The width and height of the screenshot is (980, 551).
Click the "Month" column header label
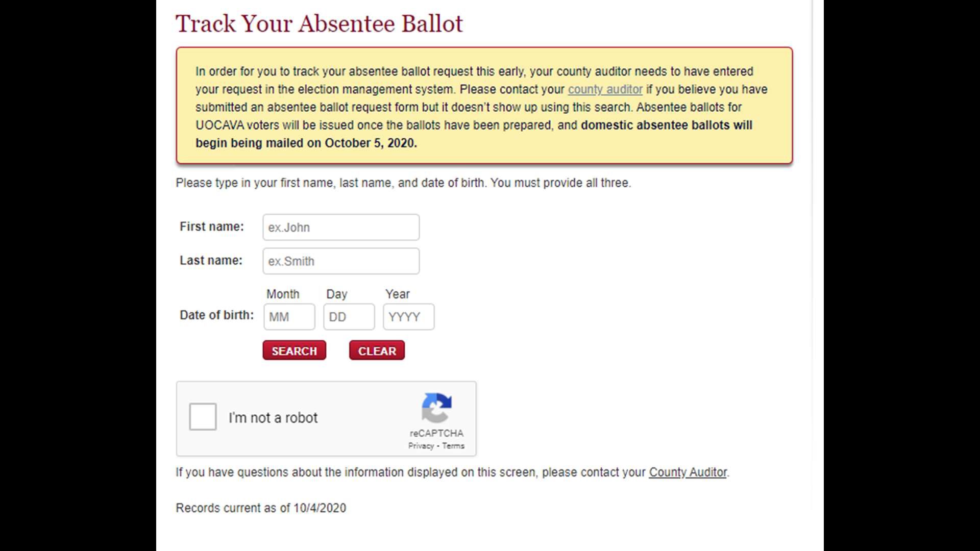coord(282,294)
